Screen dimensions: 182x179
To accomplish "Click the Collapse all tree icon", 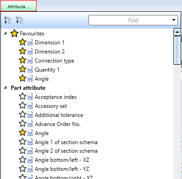I will point(19,20).
